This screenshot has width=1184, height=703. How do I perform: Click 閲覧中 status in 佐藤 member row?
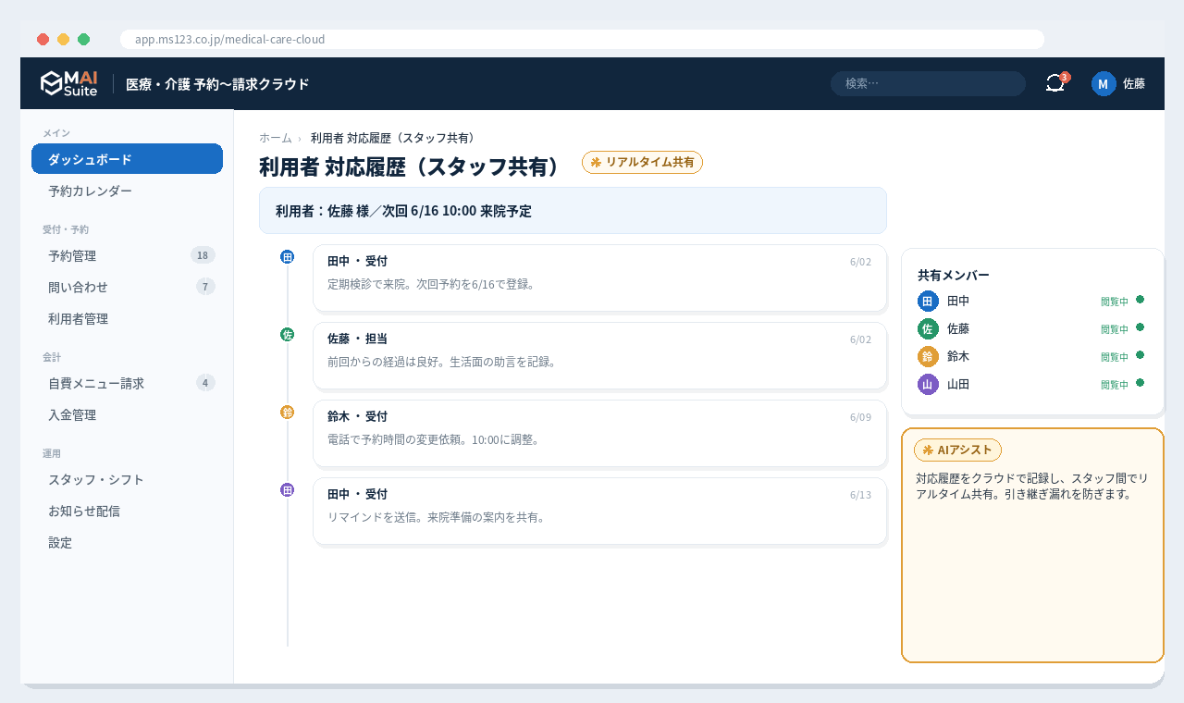[x=1115, y=329]
